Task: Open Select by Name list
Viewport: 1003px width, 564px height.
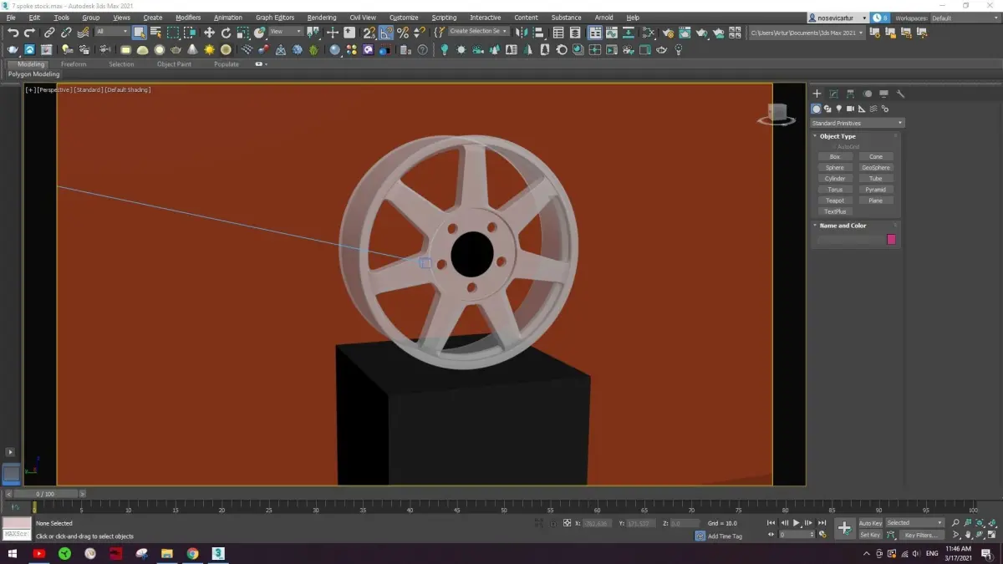Action: tap(155, 33)
